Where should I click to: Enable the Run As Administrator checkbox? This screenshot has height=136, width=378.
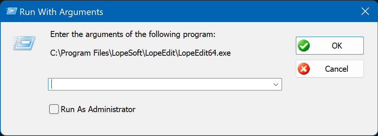[54, 109]
